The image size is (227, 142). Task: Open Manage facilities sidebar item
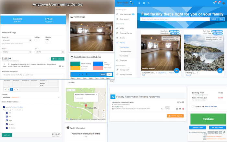[x=126, y=74]
